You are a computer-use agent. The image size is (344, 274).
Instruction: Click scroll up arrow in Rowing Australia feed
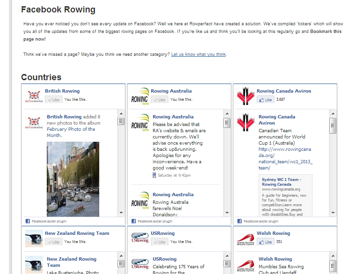coord(227,114)
